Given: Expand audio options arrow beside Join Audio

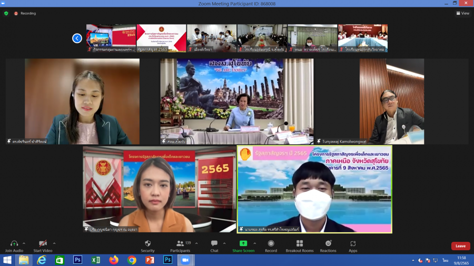Looking at the screenshot, I should coord(26,243).
